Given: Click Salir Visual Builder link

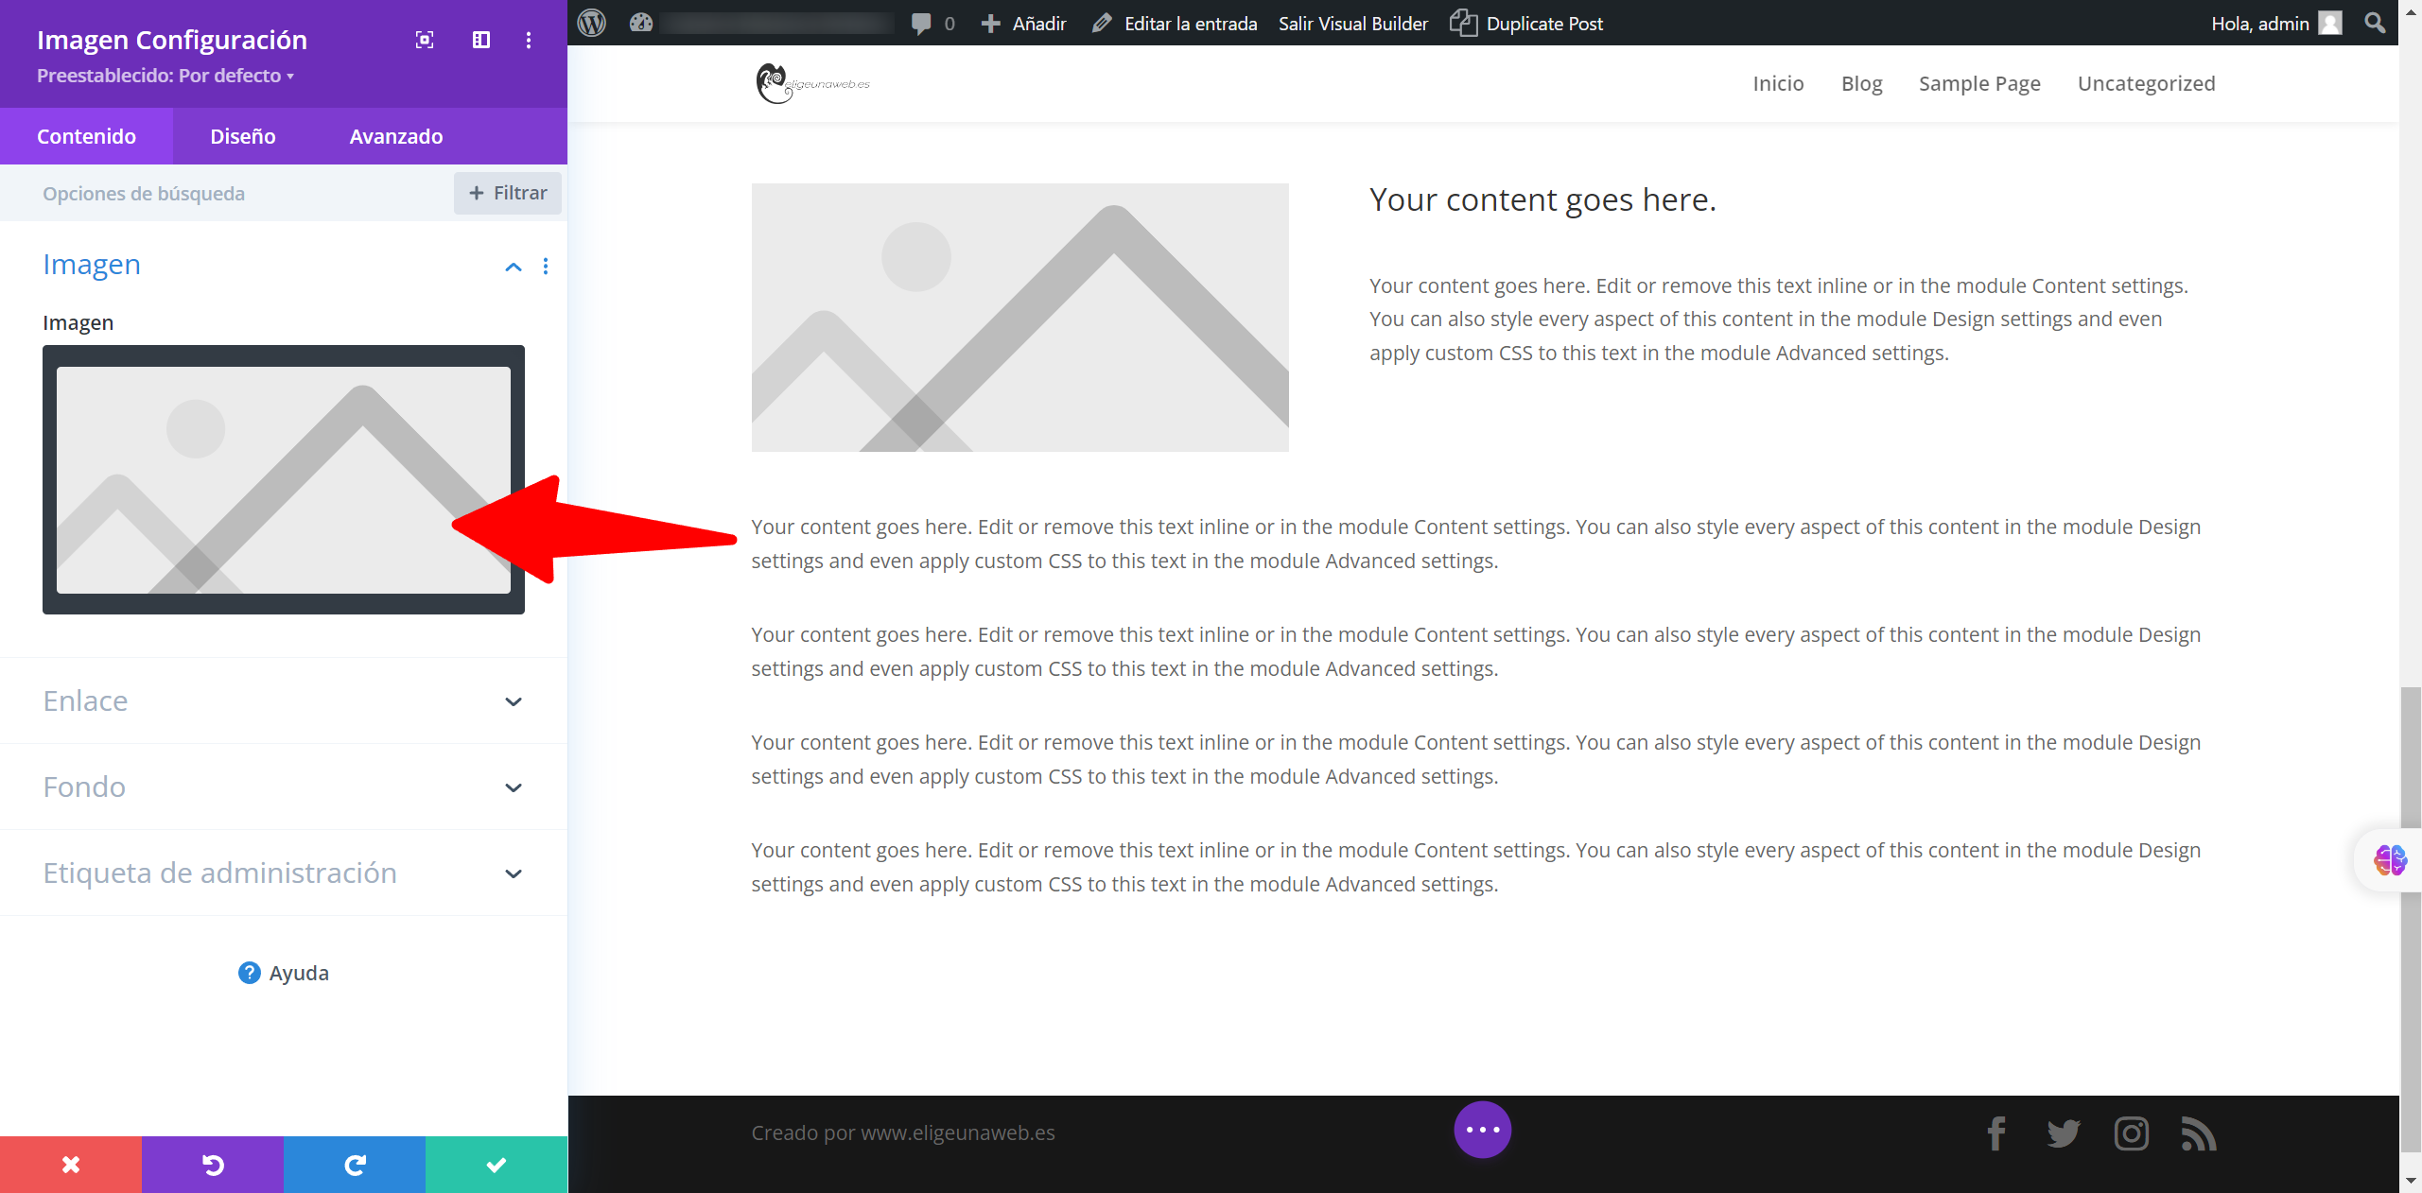Looking at the screenshot, I should tap(1353, 24).
